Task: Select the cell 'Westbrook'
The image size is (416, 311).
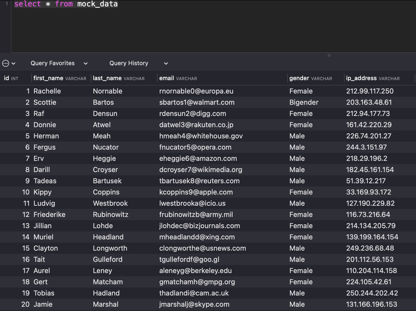Action: pos(110,203)
